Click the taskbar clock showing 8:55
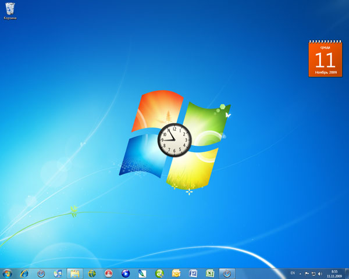 click(334, 274)
